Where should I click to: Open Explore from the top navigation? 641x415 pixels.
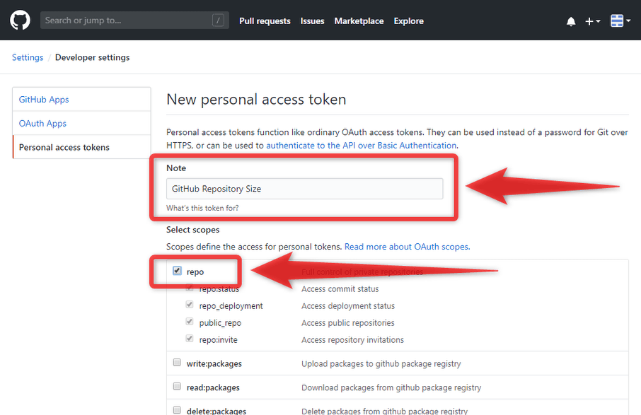409,21
